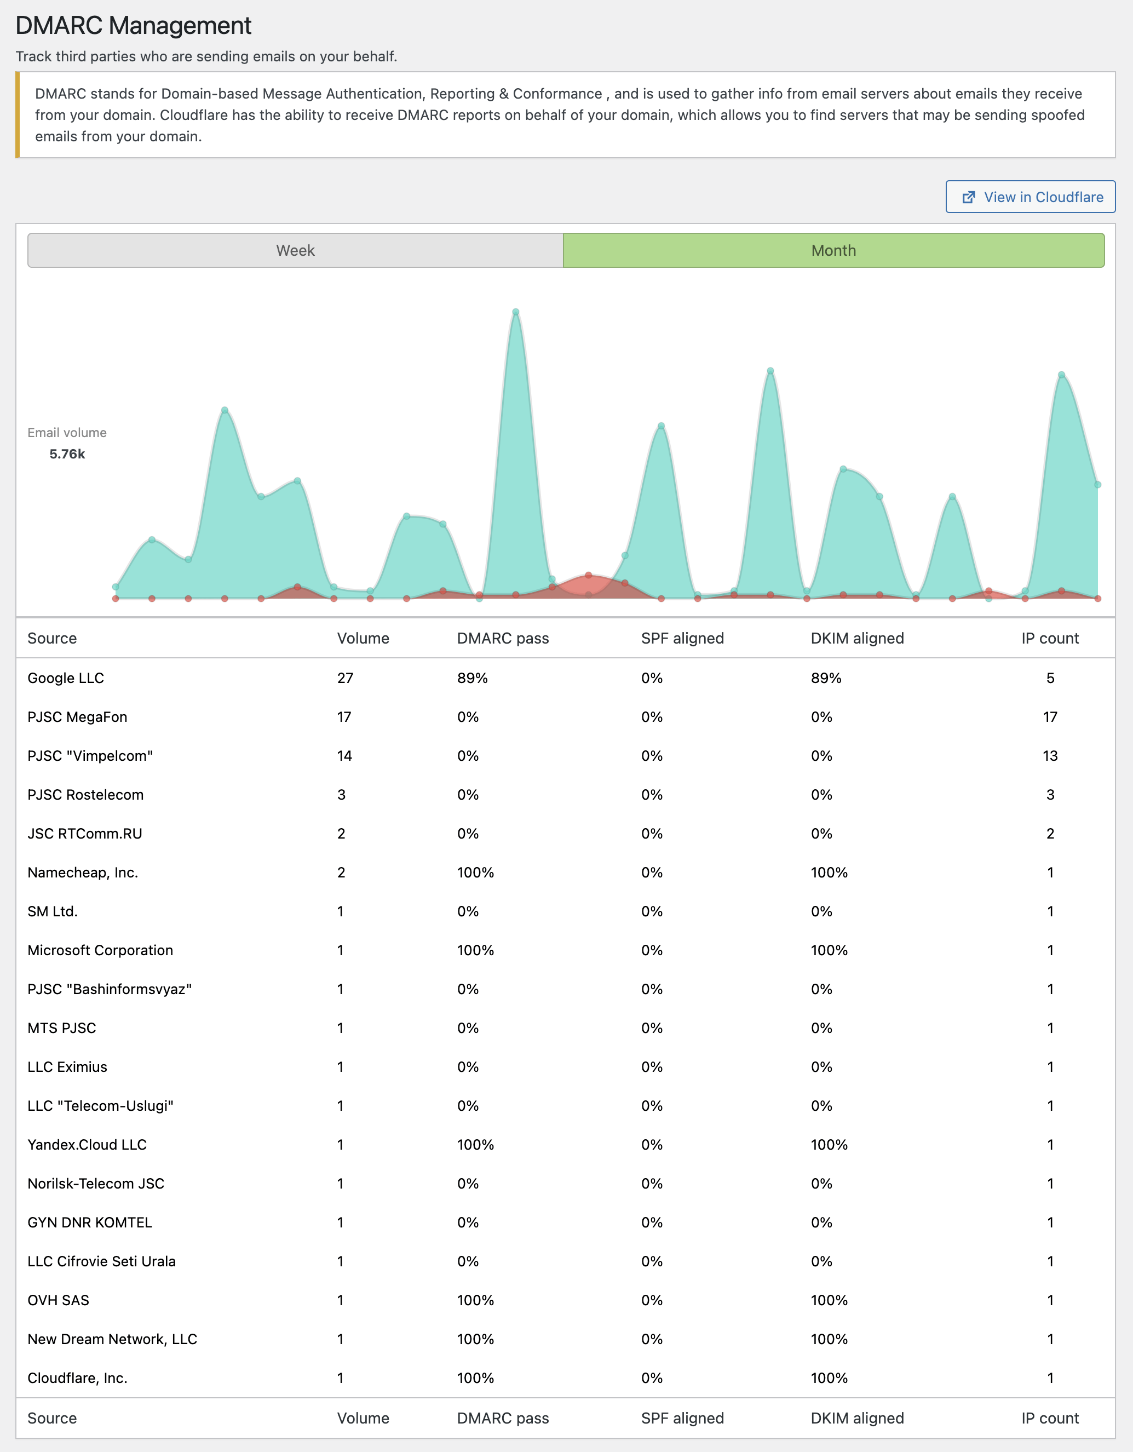Select the PJSC MegaFon source row

coord(566,717)
